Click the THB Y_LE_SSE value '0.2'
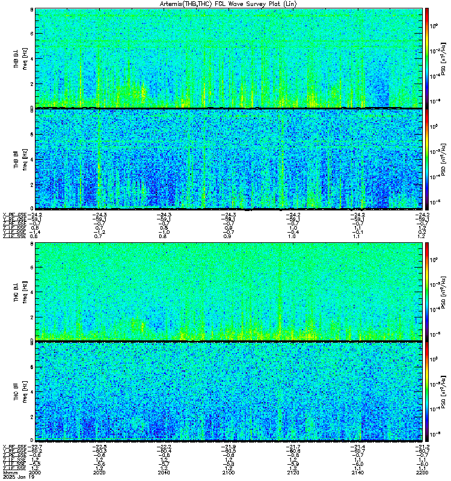This screenshot has width=451, height=481. (x=422, y=232)
